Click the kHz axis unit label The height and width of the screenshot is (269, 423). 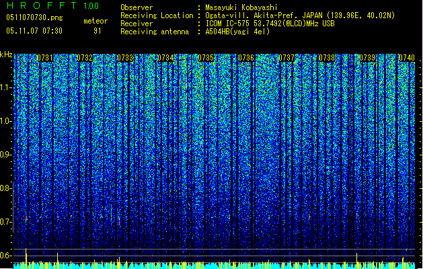click(6, 55)
